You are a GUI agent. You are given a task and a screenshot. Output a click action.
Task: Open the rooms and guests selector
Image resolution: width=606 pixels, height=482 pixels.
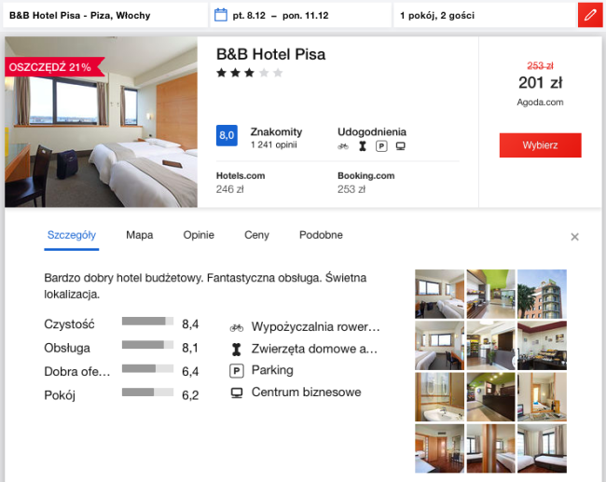(483, 15)
